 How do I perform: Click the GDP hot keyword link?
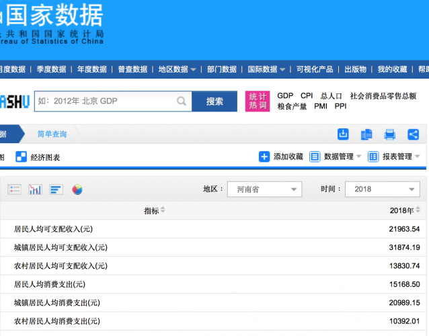285,96
